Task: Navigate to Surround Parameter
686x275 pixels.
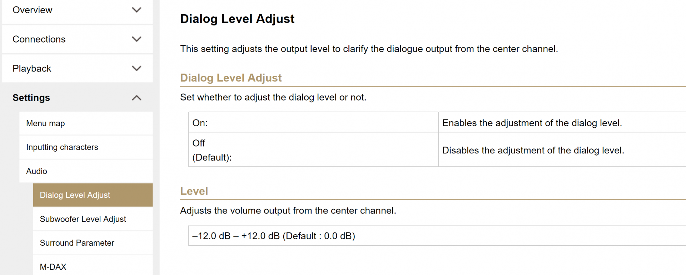Action: point(77,243)
